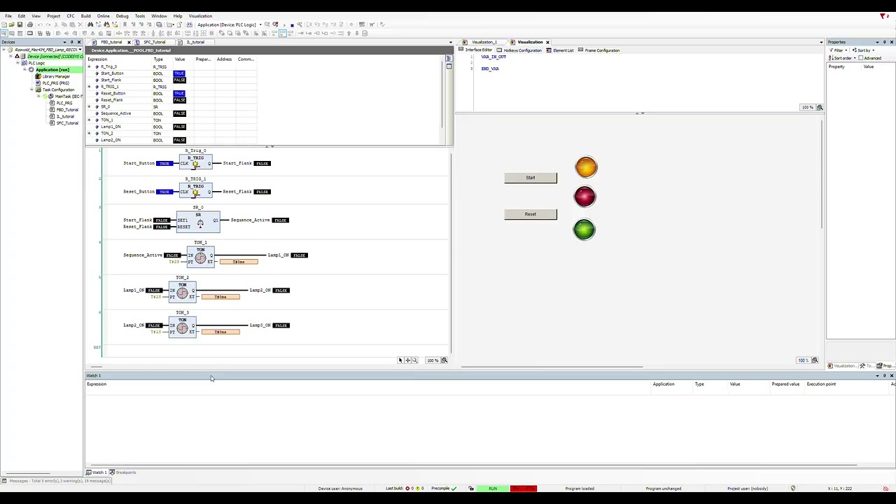Click the New file toolbar icon

(4, 24)
